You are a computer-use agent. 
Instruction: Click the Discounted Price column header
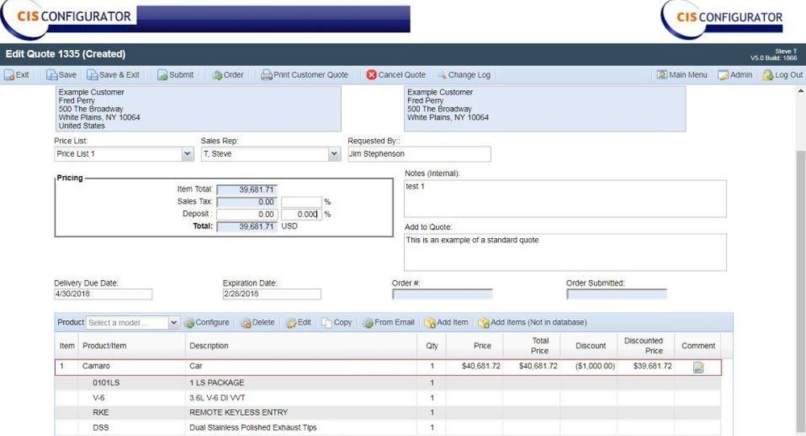pyautogui.click(x=646, y=346)
